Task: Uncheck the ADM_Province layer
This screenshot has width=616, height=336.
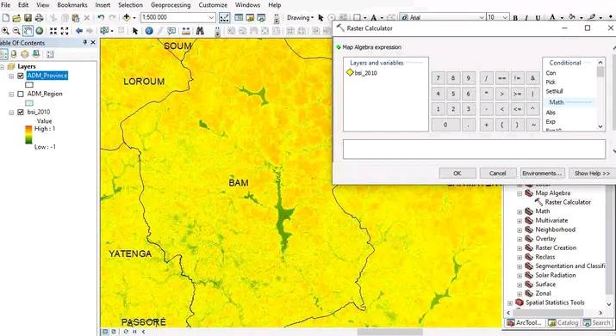Action: [21, 76]
